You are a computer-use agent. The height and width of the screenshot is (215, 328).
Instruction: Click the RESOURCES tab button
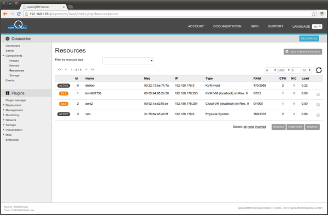pos(309,38)
